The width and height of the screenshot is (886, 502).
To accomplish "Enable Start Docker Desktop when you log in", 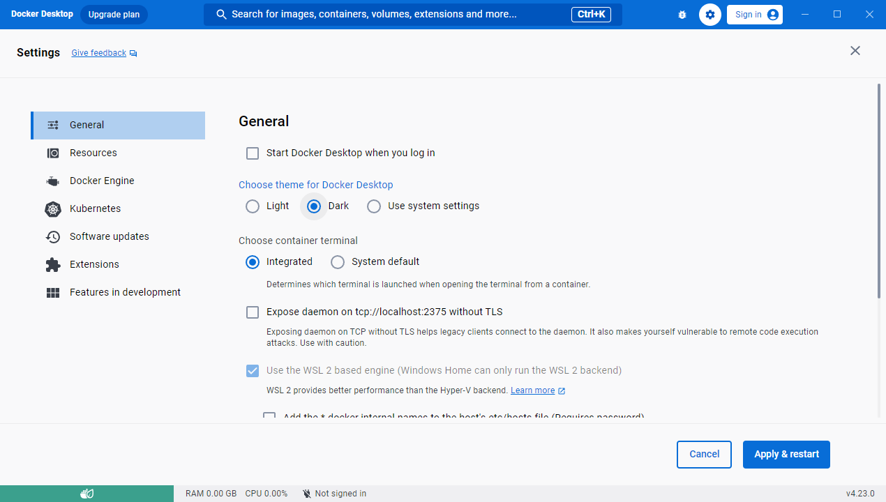I will (253, 153).
